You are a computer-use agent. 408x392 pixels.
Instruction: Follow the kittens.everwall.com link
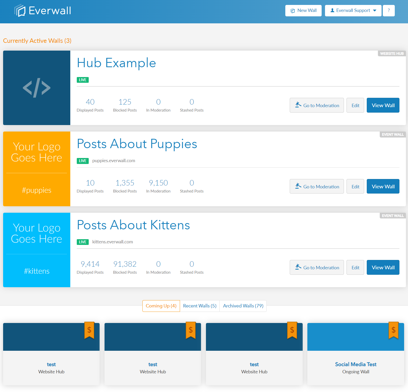pyautogui.click(x=113, y=242)
